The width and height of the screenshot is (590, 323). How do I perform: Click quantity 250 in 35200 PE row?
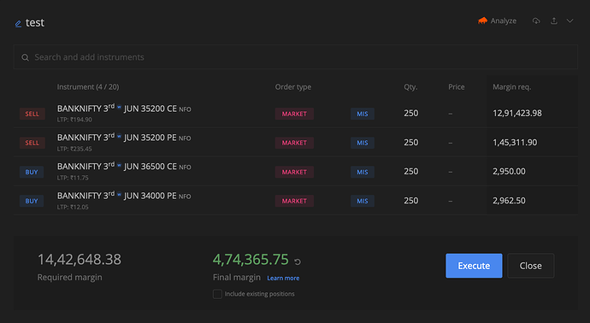click(x=411, y=143)
